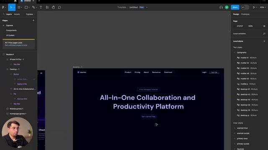Viewport: 268px width, 150px height.
Task: Open Pen tool options arrow
Action: [36, 7]
